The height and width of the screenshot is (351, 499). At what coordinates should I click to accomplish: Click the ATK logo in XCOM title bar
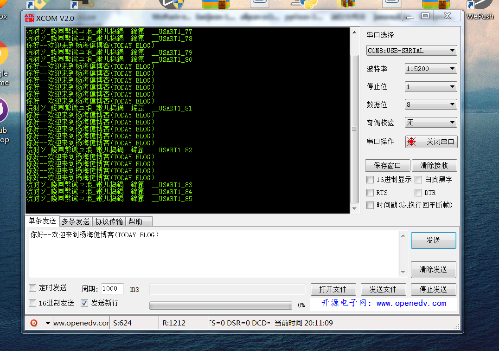28,17
